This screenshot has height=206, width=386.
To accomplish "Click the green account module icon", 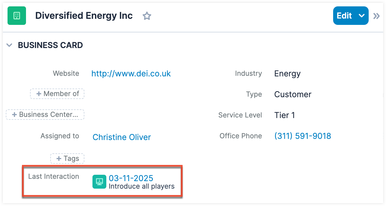I will click(x=17, y=16).
